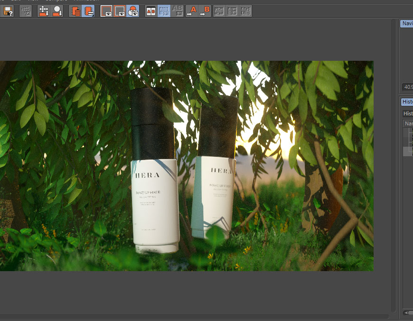Click the greyed Stop Rendering icon
This screenshot has width=413, height=321.
[x=26, y=11]
